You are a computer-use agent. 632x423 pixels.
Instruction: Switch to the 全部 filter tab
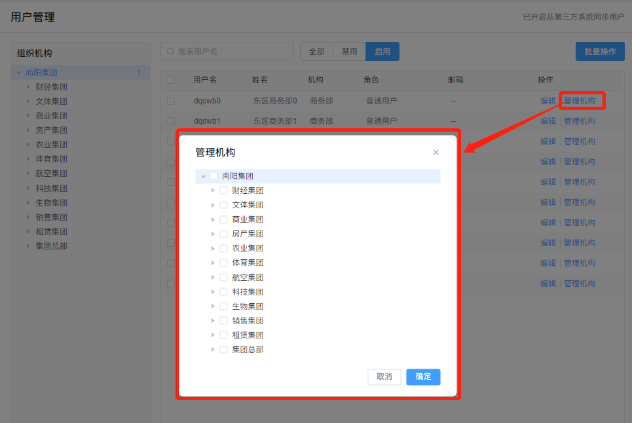point(316,52)
